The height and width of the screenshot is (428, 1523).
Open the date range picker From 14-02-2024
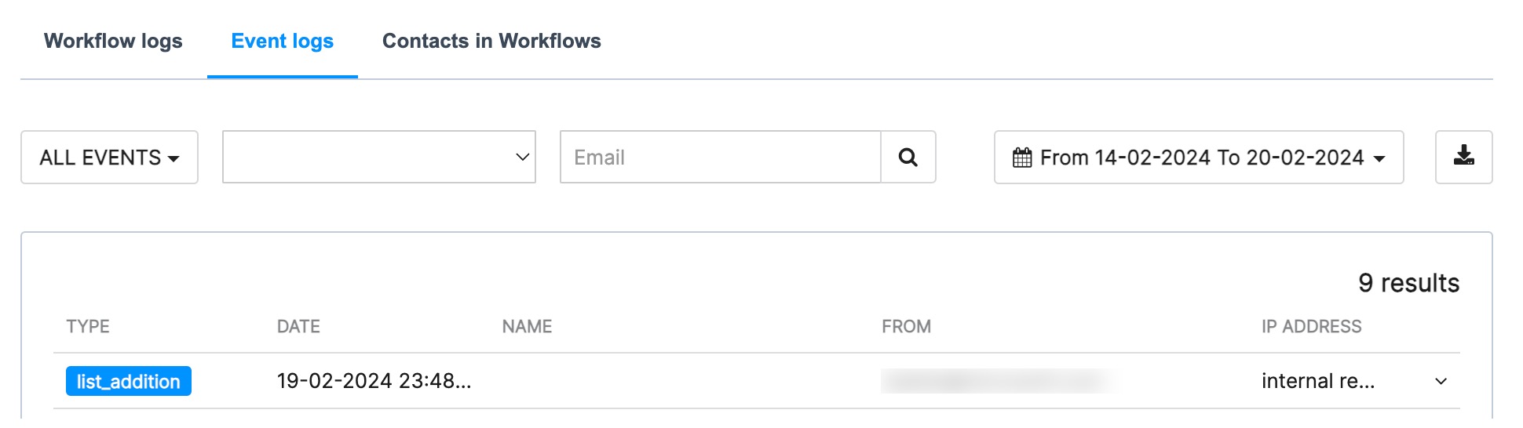pos(1199,158)
